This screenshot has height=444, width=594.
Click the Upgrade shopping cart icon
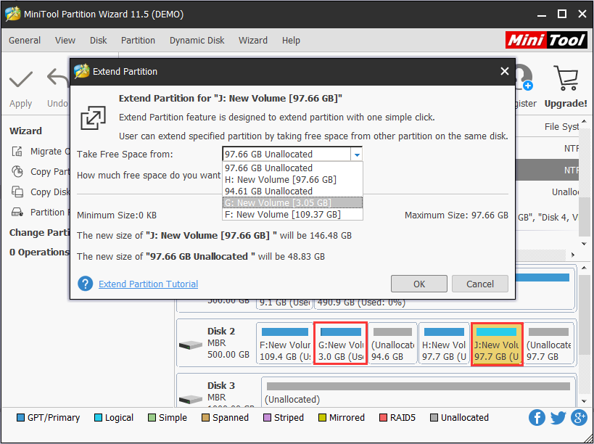click(566, 78)
